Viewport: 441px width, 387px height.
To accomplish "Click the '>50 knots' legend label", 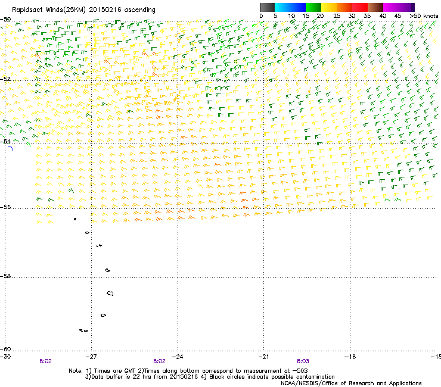I will coord(424,16).
